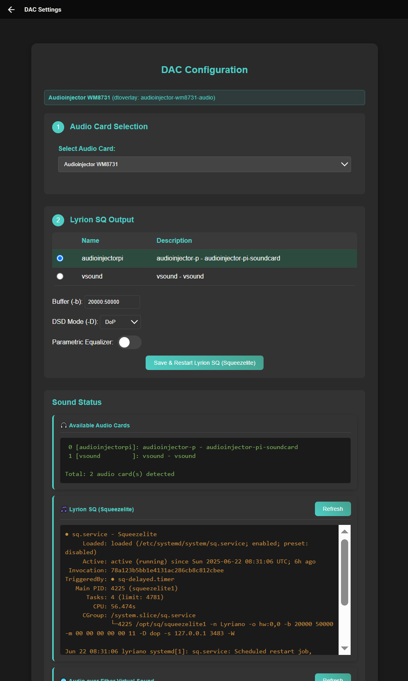The height and width of the screenshot is (681, 408).
Task: Refresh the Lyrion SQ (Squeezelite) status
Action: [x=333, y=509]
